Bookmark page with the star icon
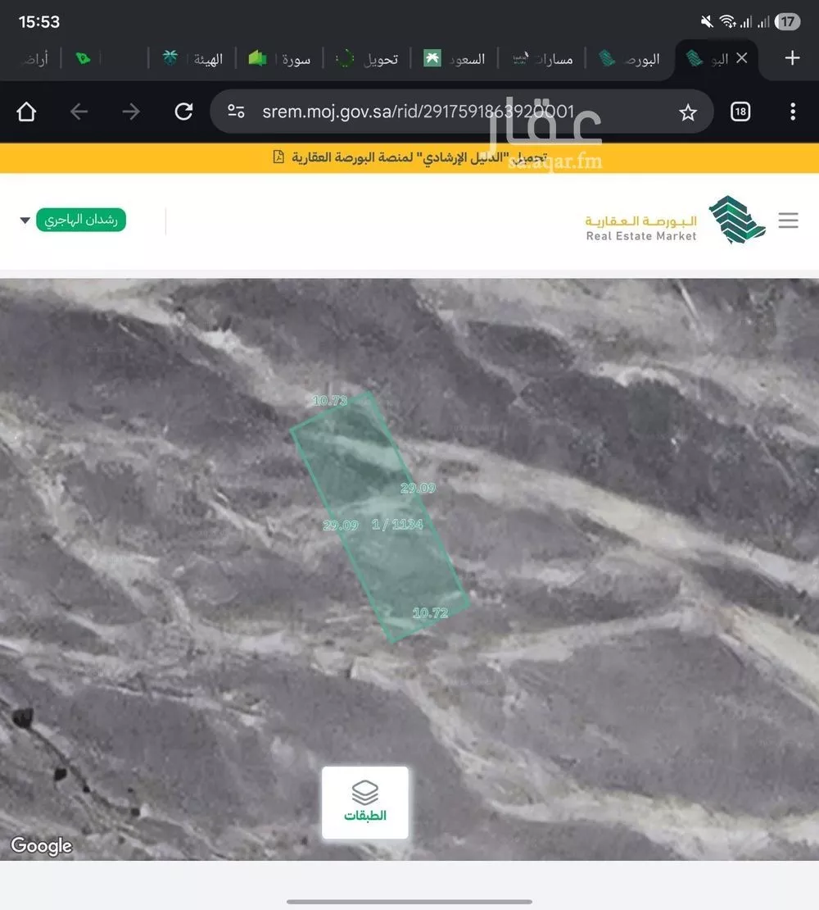The width and height of the screenshot is (819, 910). point(688,112)
